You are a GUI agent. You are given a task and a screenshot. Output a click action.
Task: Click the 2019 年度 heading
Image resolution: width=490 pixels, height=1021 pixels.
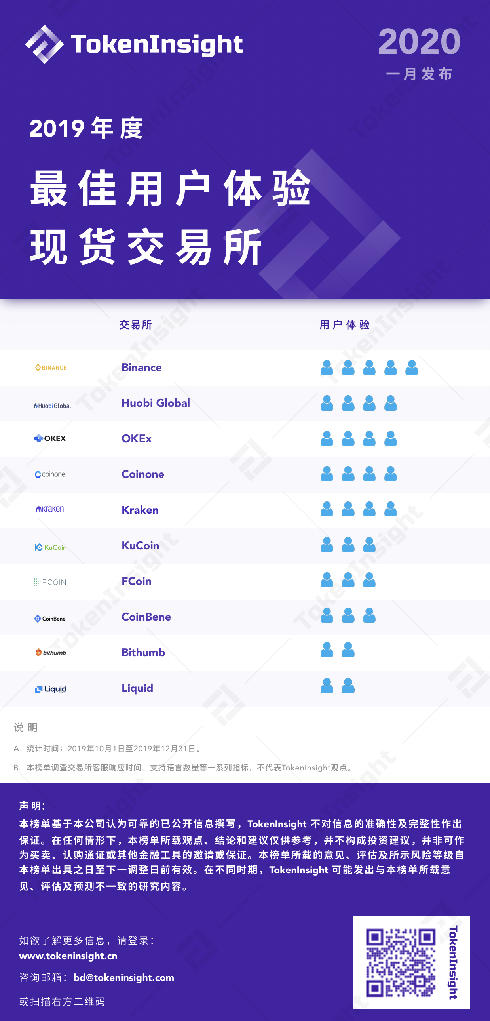[x=86, y=128]
